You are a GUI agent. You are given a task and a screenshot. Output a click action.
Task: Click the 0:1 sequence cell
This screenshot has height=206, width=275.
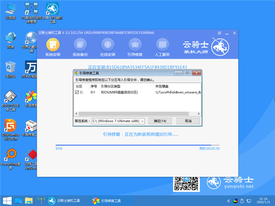[x=93, y=92]
